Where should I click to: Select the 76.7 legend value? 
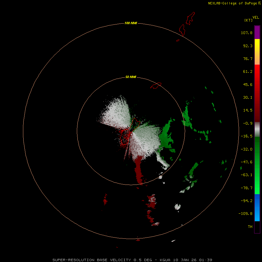coord(248,59)
